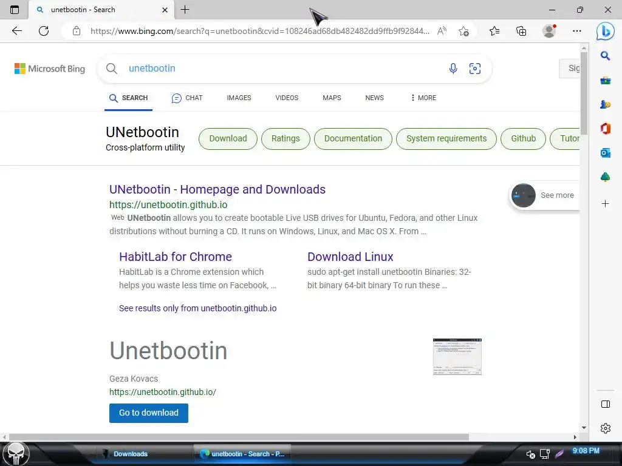Screen dimensions: 622x466
Task: Select the Ratings suggestion chip
Action: coord(285,139)
